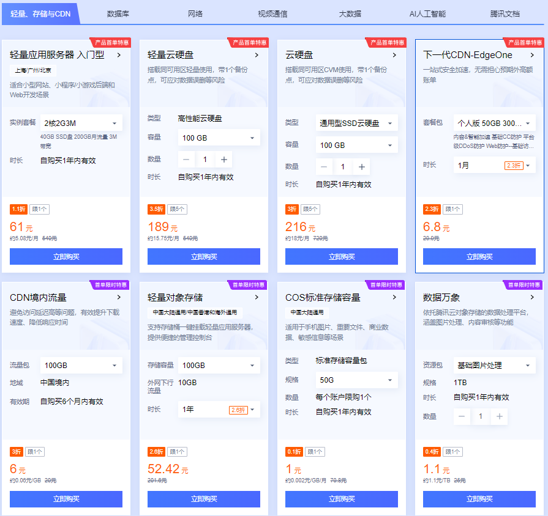548x516 pixels.
Task: Click the 52.42元 price text
Action: pos(168,470)
